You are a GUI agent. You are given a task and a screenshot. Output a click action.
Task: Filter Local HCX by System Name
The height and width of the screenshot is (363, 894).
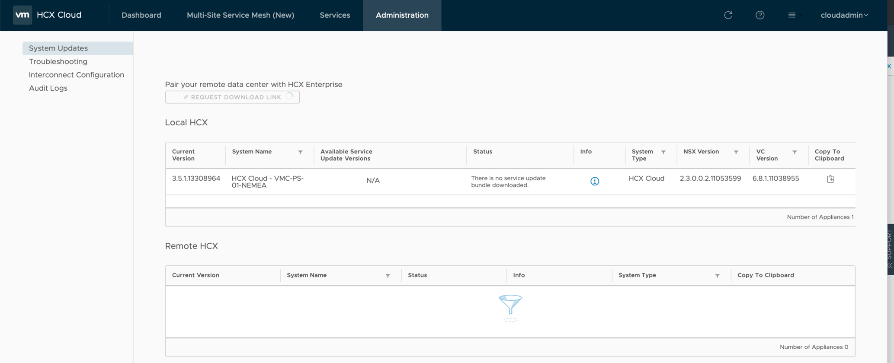pyautogui.click(x=300, y=152)
